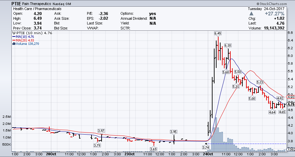Click the red 4.93 MA(20) axis tag
The height and width of the screenshot is (157, 295).
290,97
